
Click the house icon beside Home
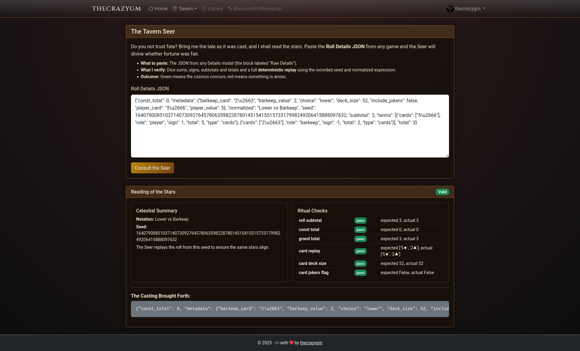click(x=150, y=9)
